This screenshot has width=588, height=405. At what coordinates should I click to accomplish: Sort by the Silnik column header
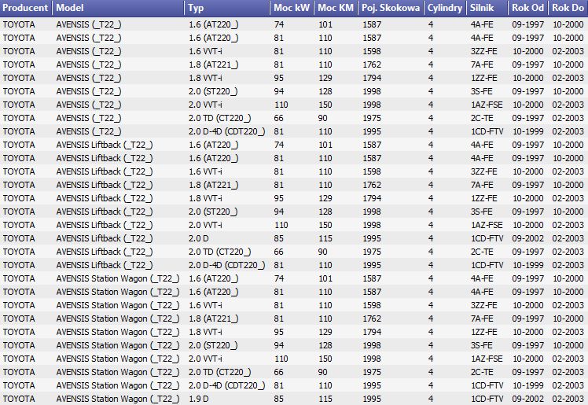coord(487,8)
